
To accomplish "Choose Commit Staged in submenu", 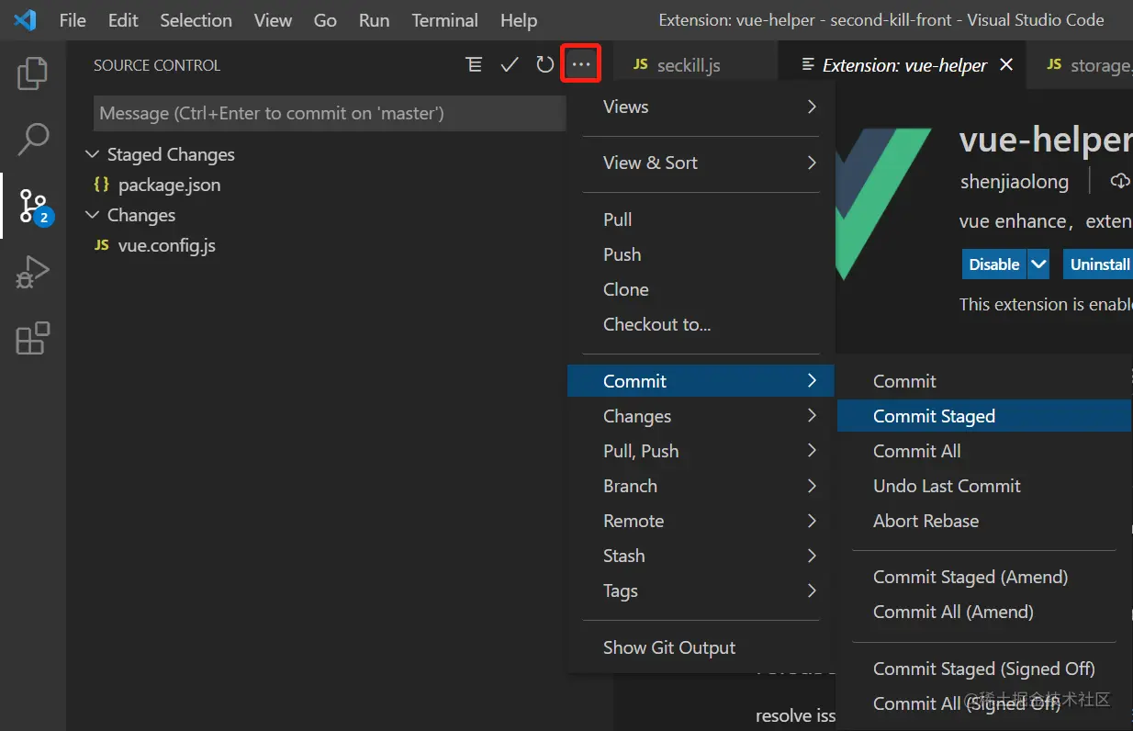I will point(984,416).
